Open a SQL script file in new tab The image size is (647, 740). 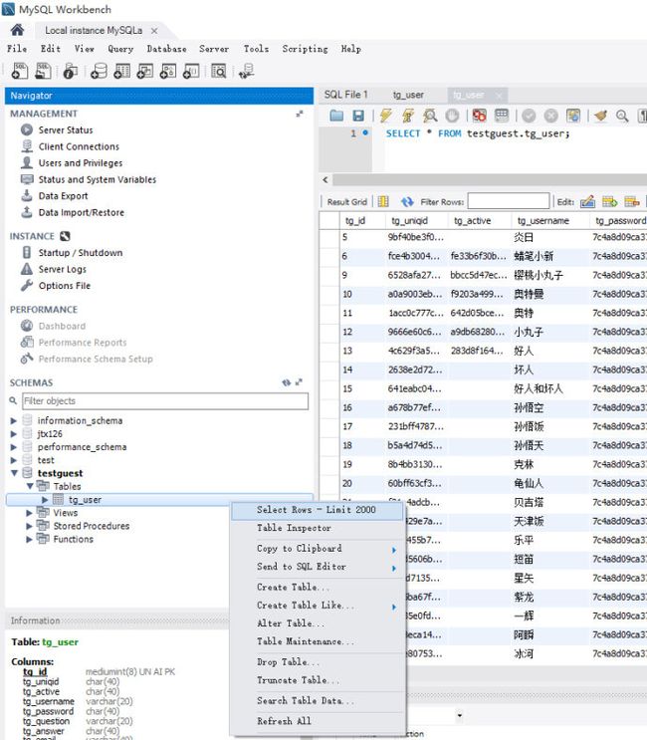pyautogui.click(x=44, y=71)
